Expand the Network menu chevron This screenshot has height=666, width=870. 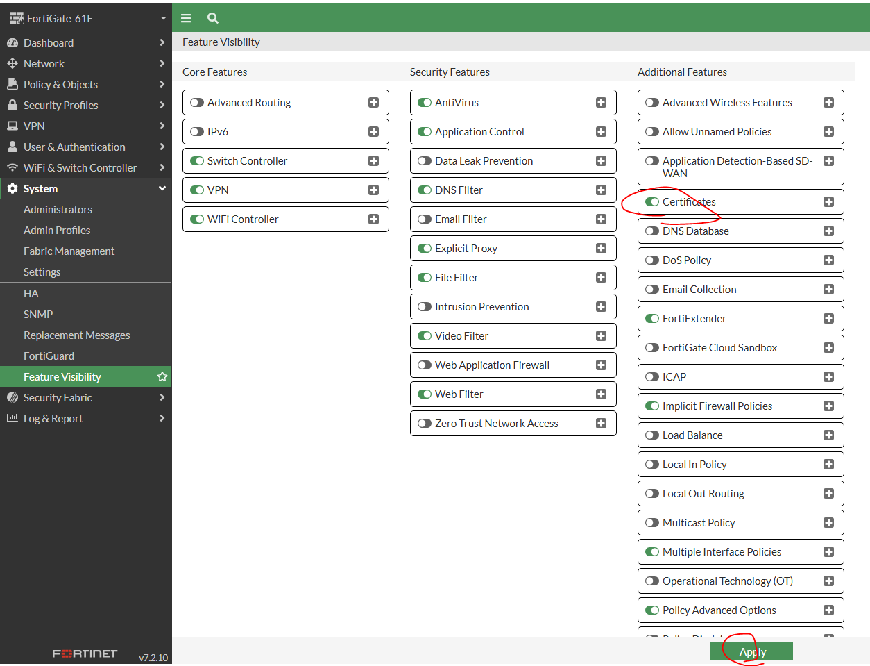(162, 63)
